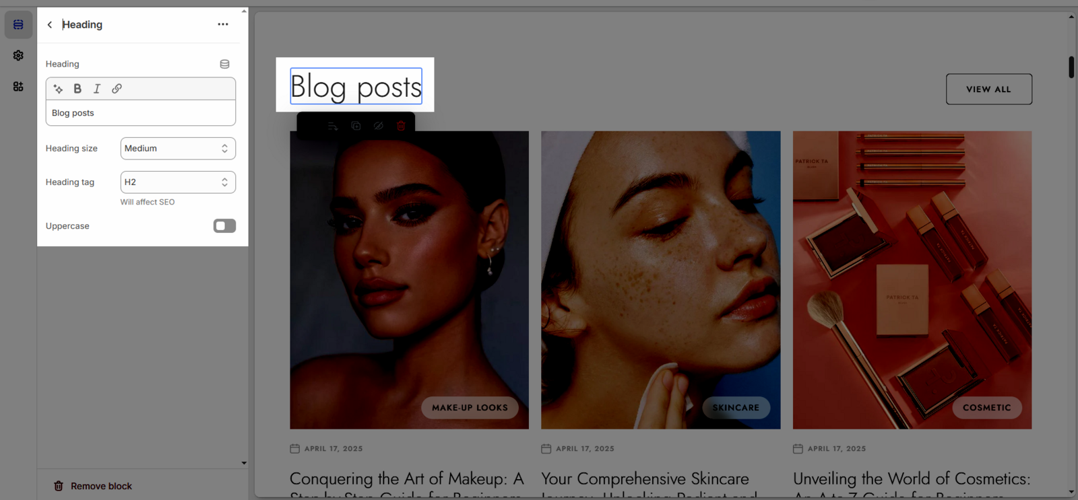Click the Blog posts heading text field
The image size is (1078, 500).
(x=141, y=113)
